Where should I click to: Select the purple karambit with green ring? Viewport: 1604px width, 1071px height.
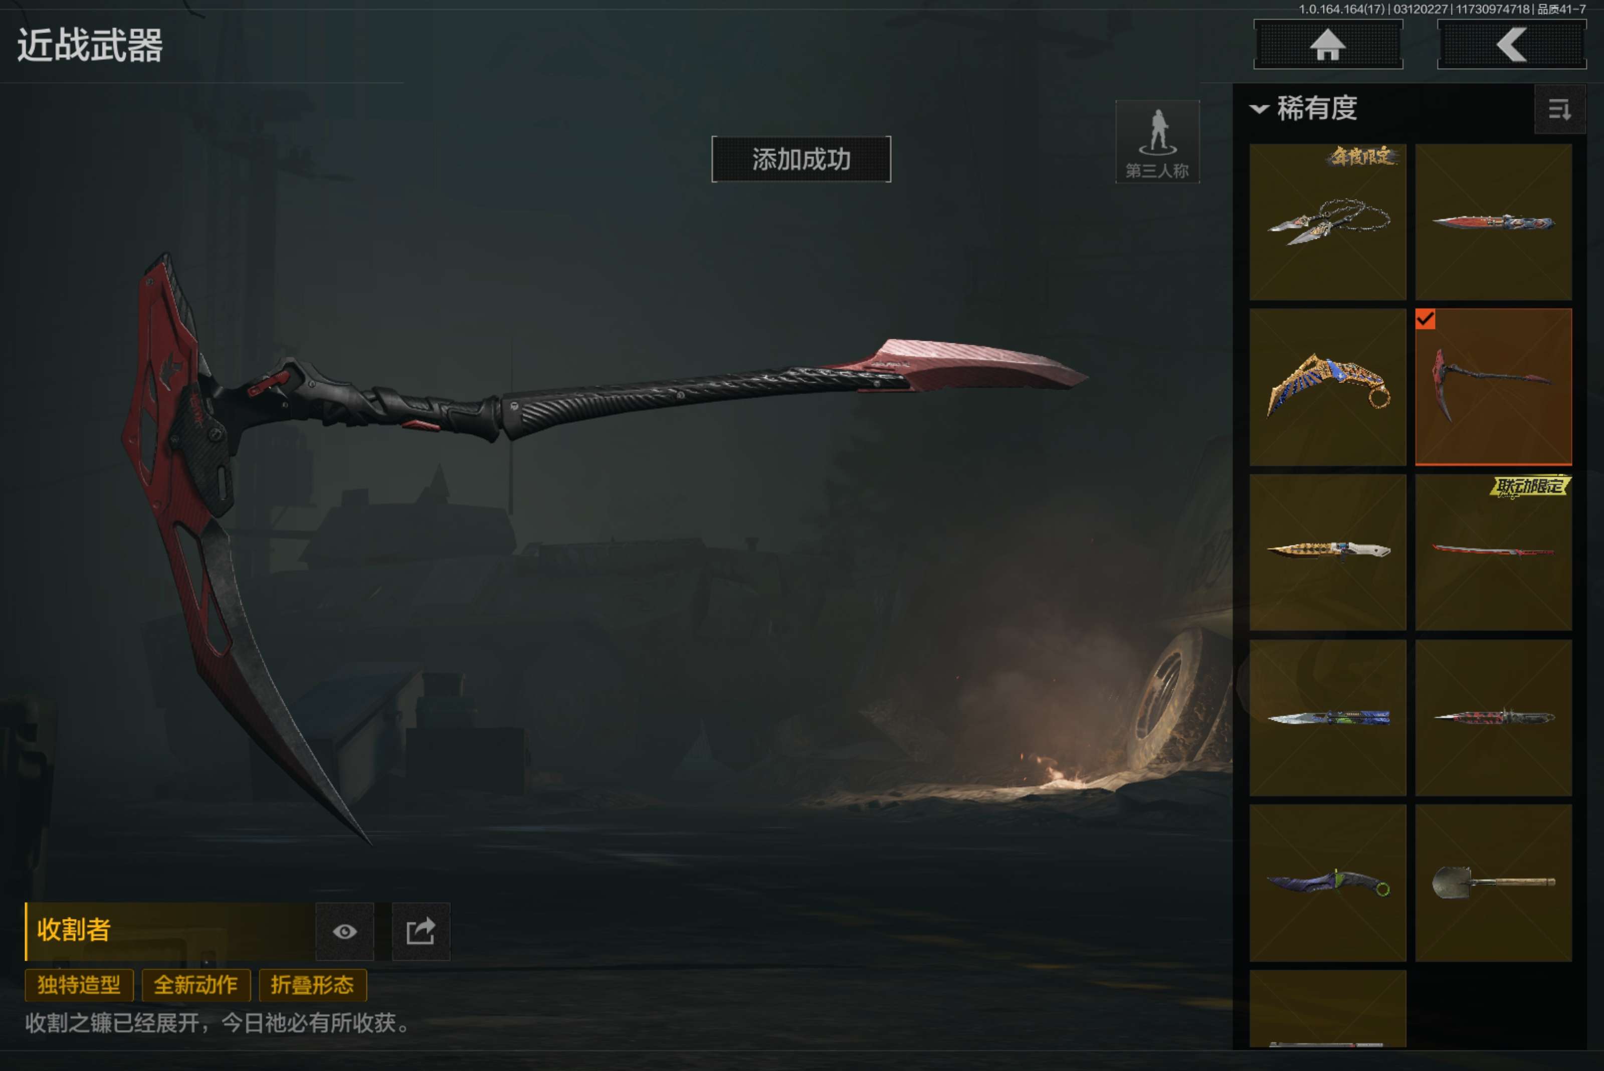click(1328, 882)
